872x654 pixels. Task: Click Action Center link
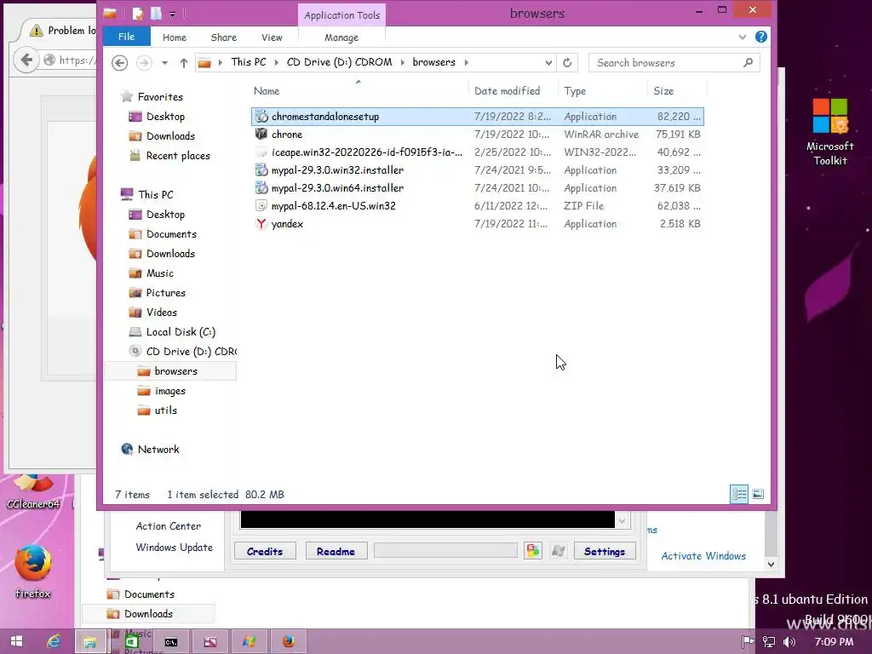click(x=168, y=526)
